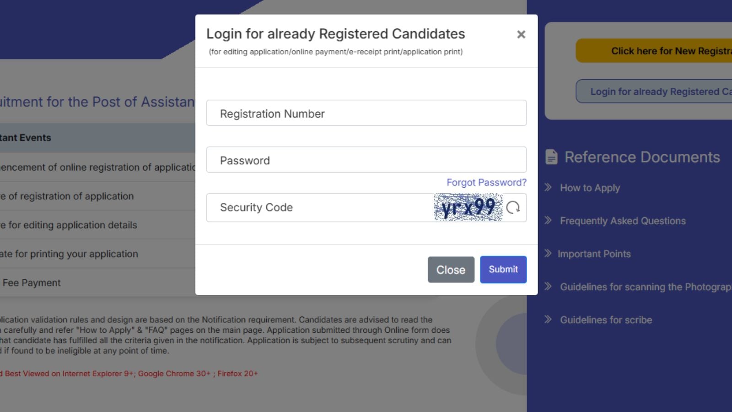Focus the Registration Number field
Viewport: 732px width, 412px height.
click(366, 113)
